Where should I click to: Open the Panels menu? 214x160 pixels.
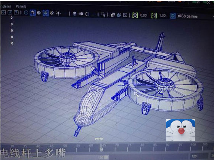point(21,6)
